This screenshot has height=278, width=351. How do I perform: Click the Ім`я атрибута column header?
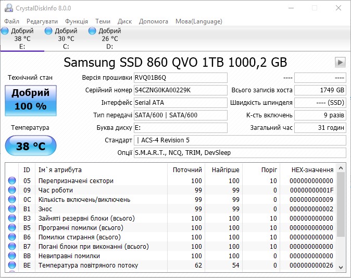coord(101,170)
